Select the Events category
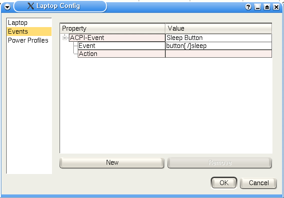The width and height of the screenshot is (284, 198). pos(29,32)
